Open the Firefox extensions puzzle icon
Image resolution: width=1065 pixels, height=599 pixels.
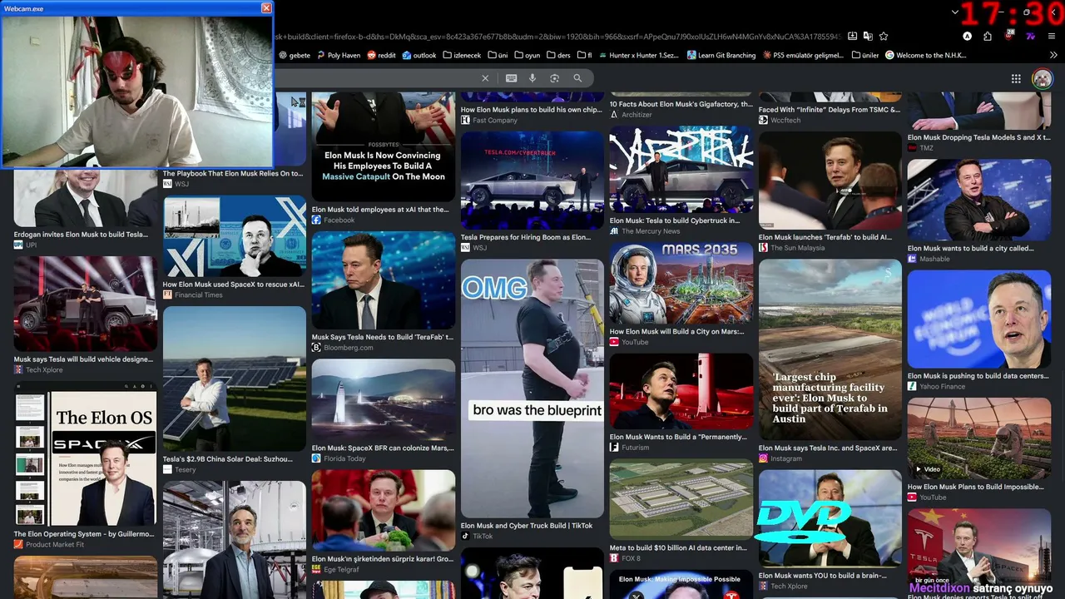click(988, 37)
